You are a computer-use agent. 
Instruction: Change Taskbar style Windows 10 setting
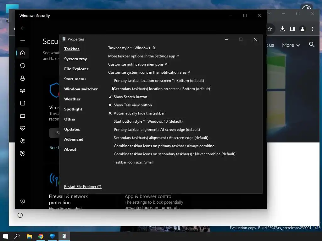click(131, 48)
